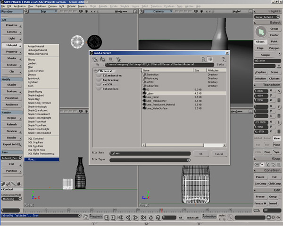Click the selection arrow tool in Select panel

coord(261,32)
